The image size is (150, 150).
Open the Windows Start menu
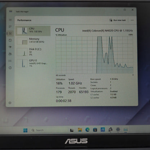coord(25,130)
